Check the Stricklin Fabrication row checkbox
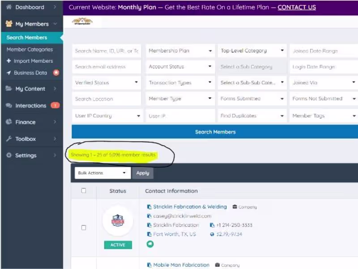Screen dimensions: 358x269 84,227
